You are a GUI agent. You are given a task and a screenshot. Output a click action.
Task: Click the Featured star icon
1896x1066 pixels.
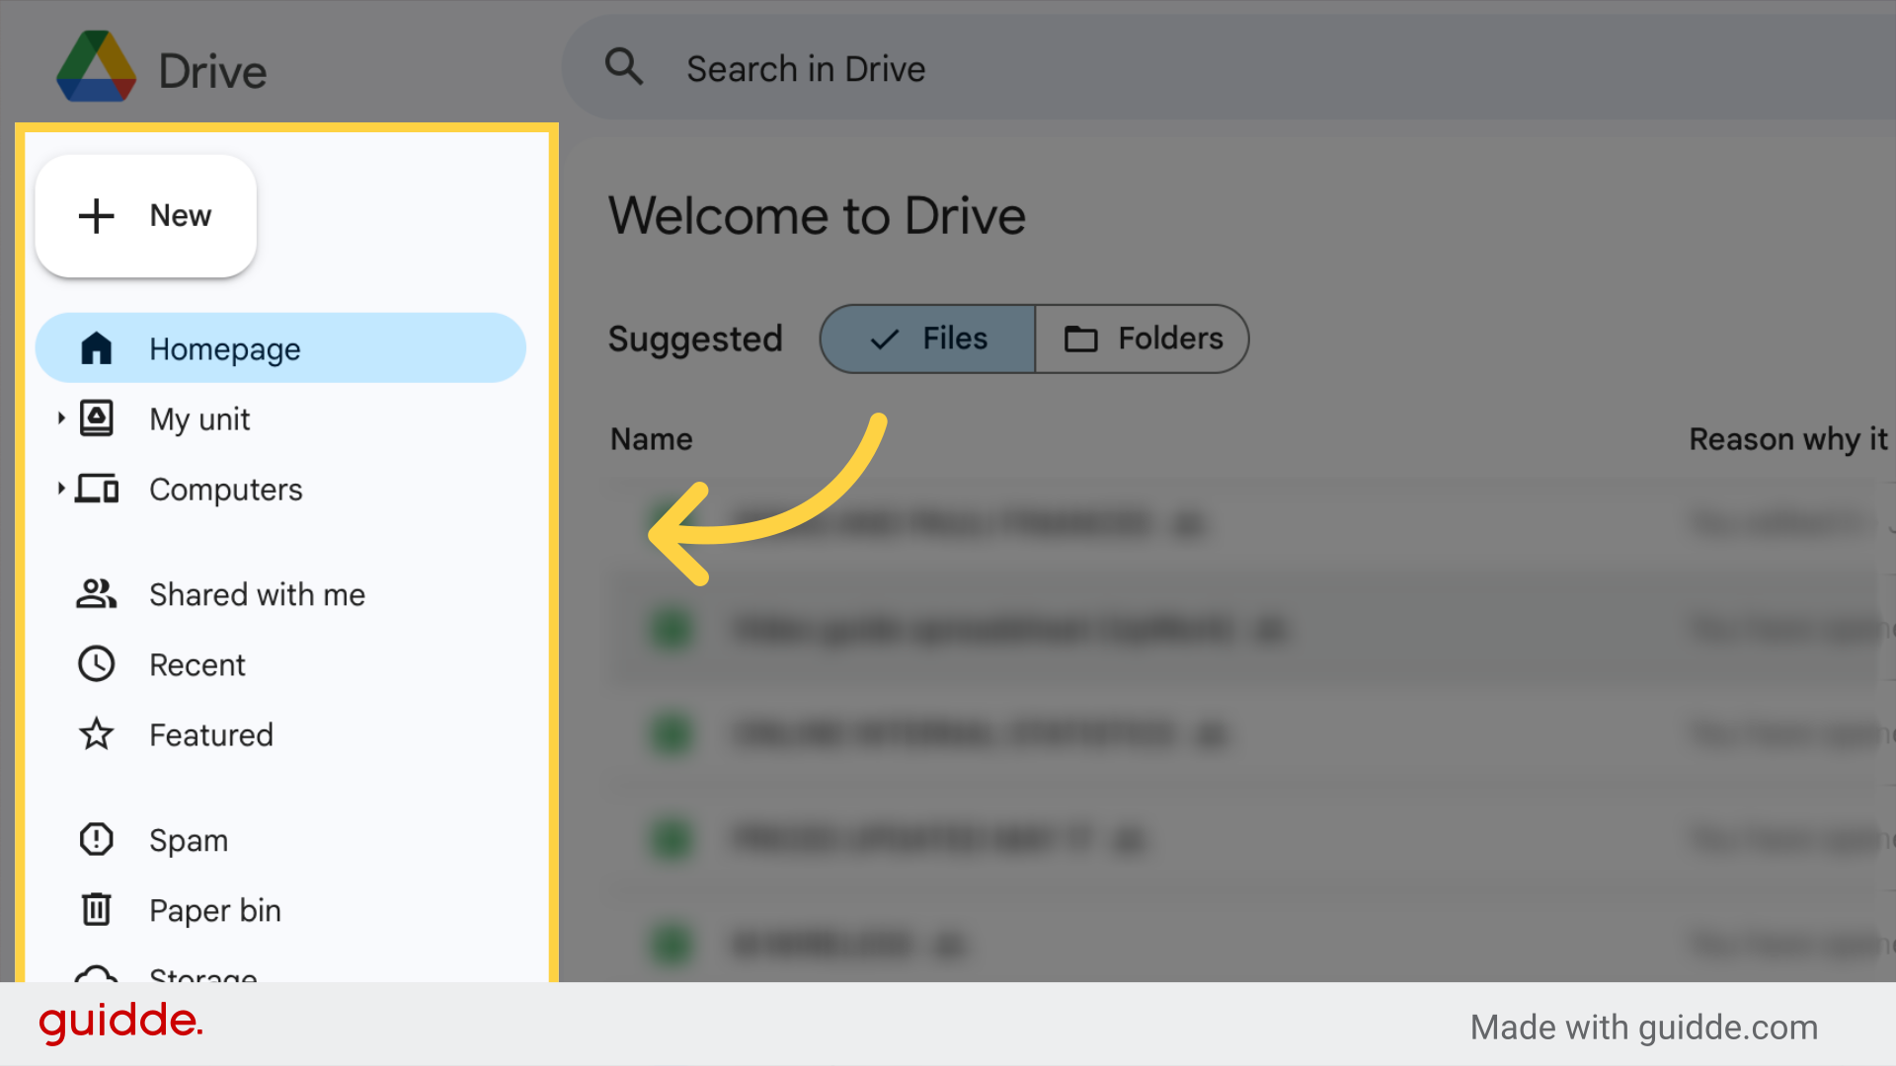pos(97,733)
